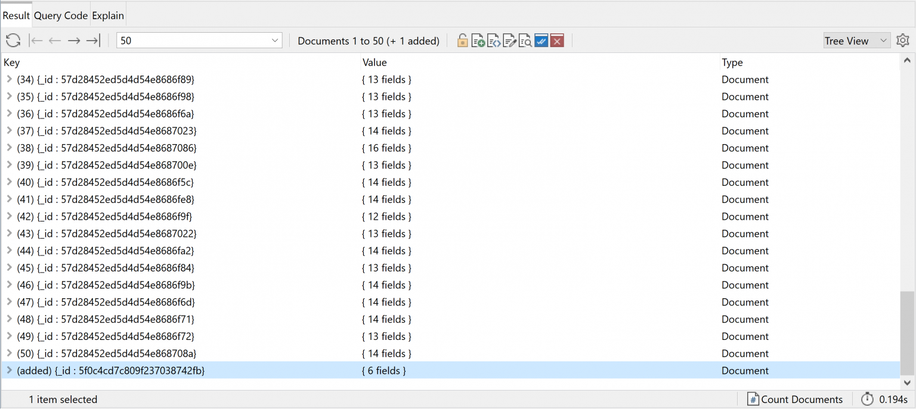The image size is (916, 409).
Task: Refresh the query results
Action: coord(13,40)
